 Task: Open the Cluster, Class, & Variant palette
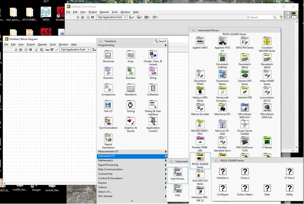[153, 55]
